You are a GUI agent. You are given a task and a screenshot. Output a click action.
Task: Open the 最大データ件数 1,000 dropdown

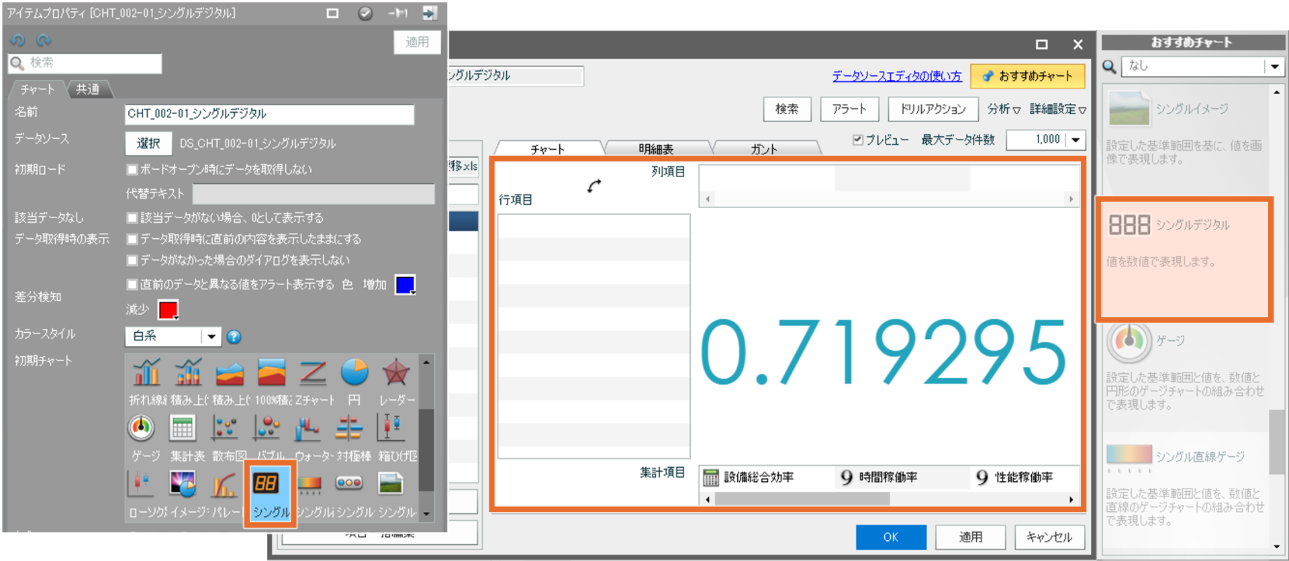click(x=1076, y=140)
